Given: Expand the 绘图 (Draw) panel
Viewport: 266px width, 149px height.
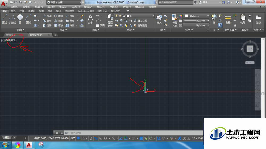Looking at the screenshot, I should click(20, 30).
